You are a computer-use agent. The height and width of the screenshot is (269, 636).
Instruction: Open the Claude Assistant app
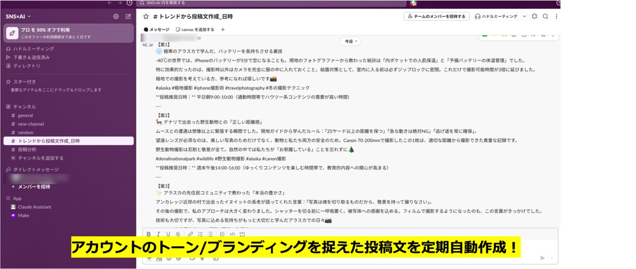[x=31, y=207]
